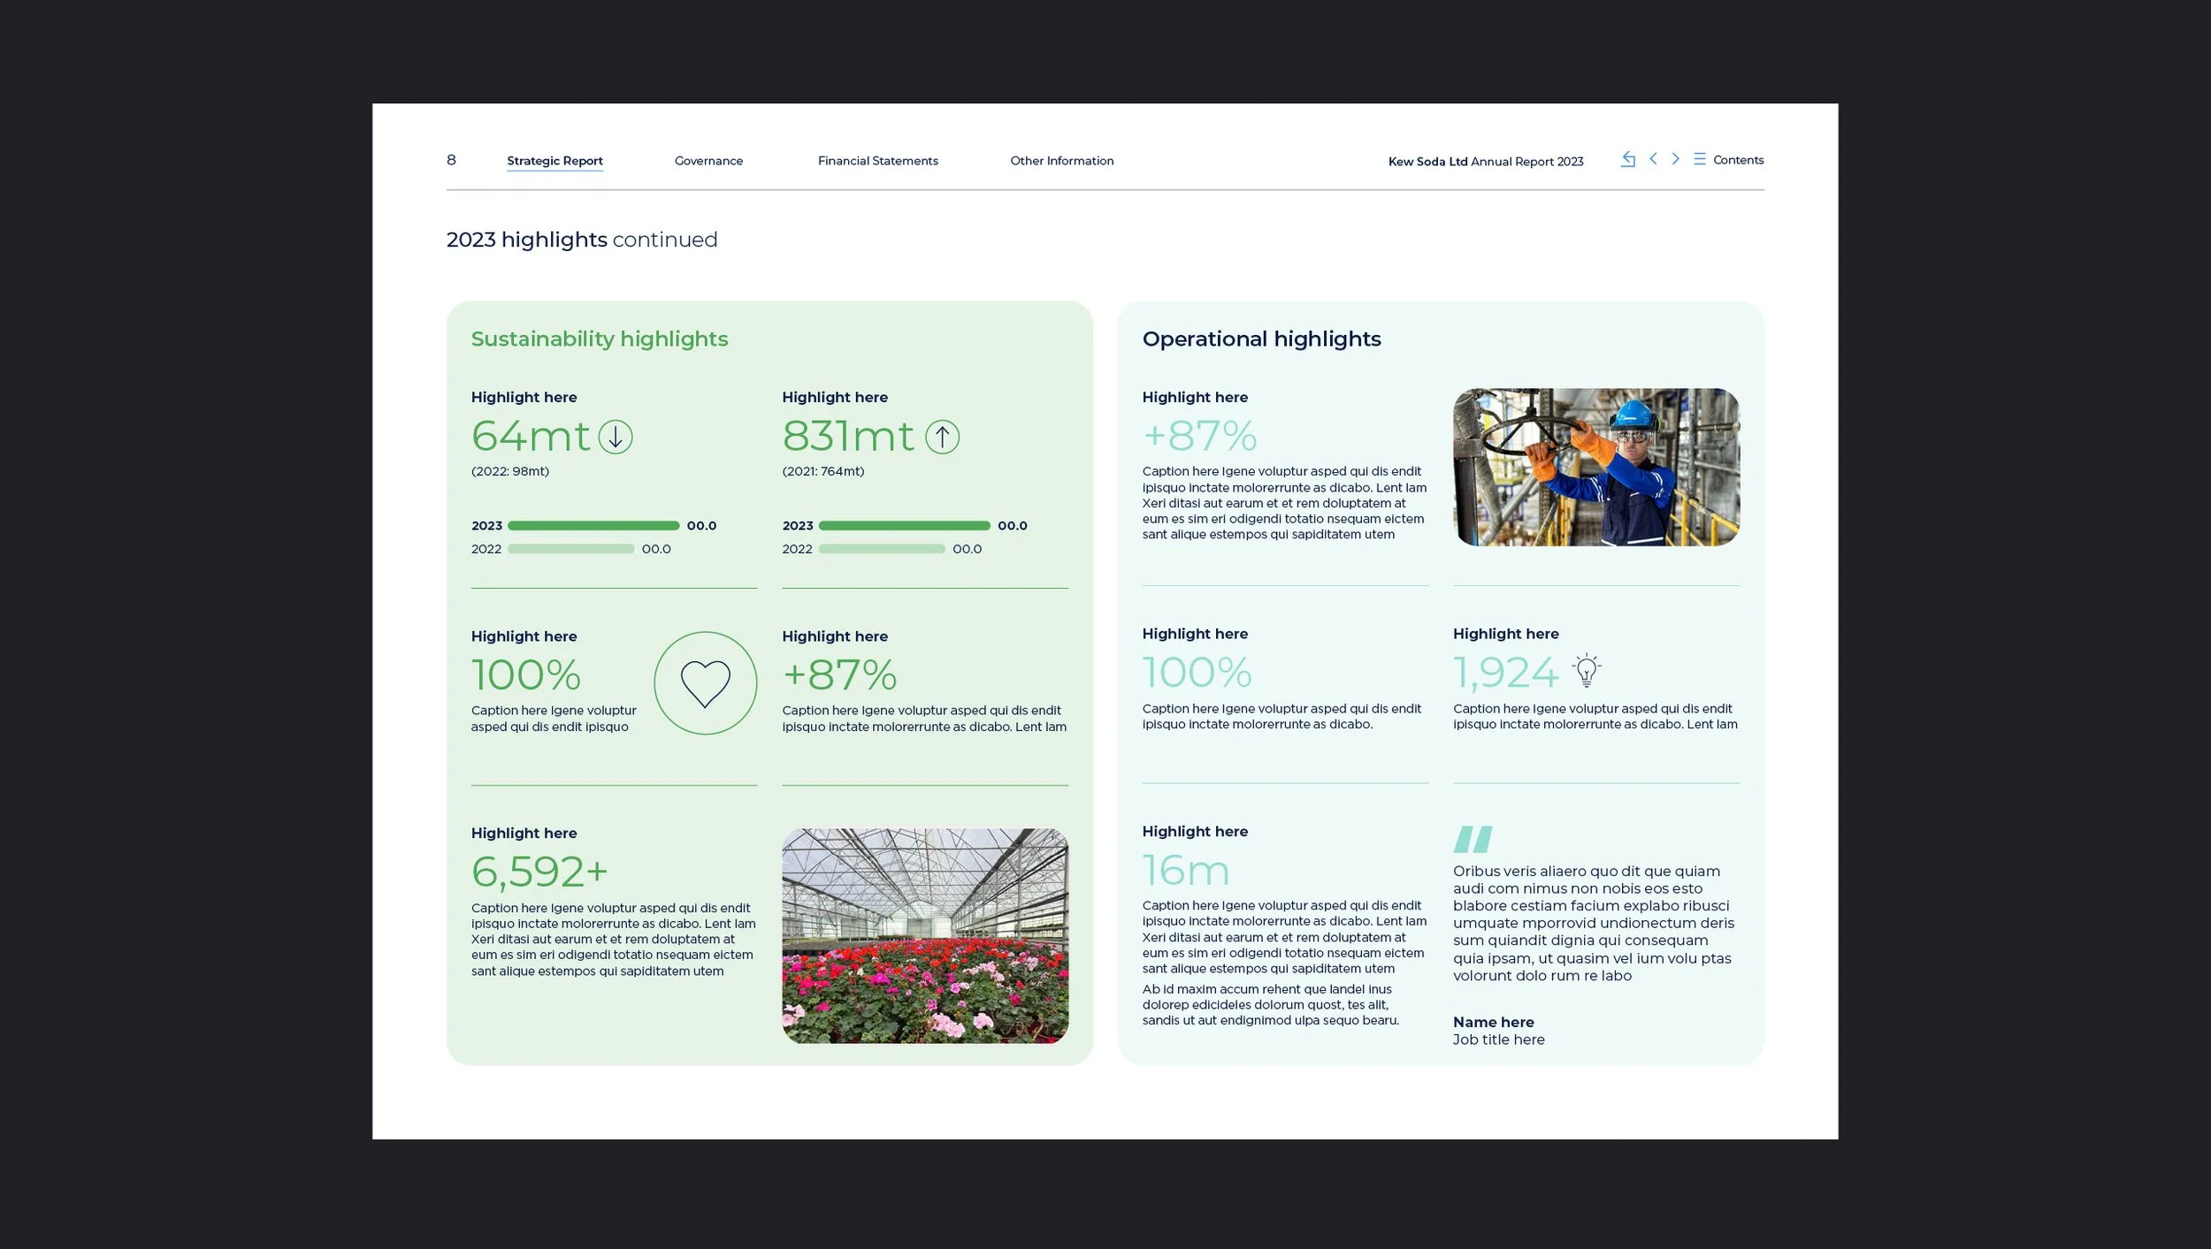Open the Contents menu icon
The height and width of the screenshot is (1249, 2211).
pos(1699,159)
